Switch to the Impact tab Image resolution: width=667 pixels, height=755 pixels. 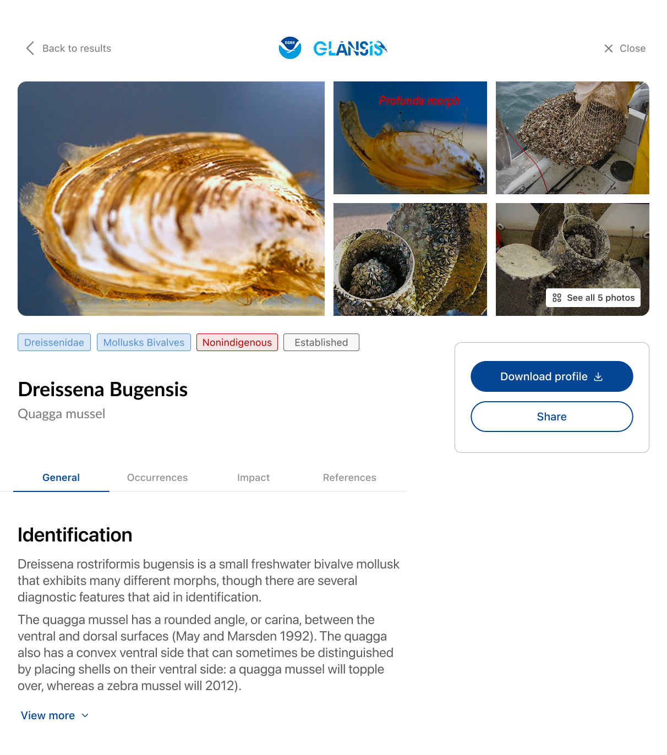click(253, 478)
